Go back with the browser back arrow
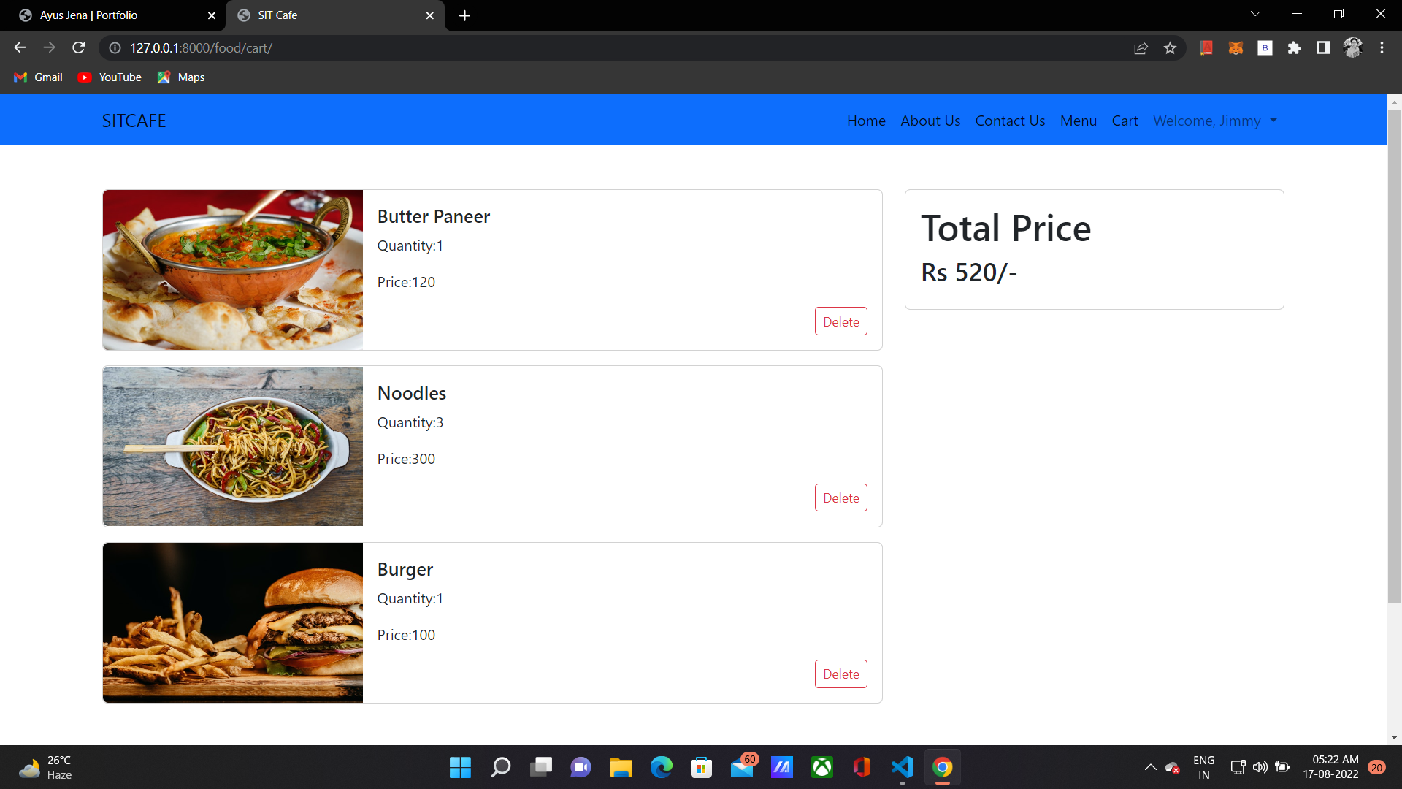 [20, 47]
